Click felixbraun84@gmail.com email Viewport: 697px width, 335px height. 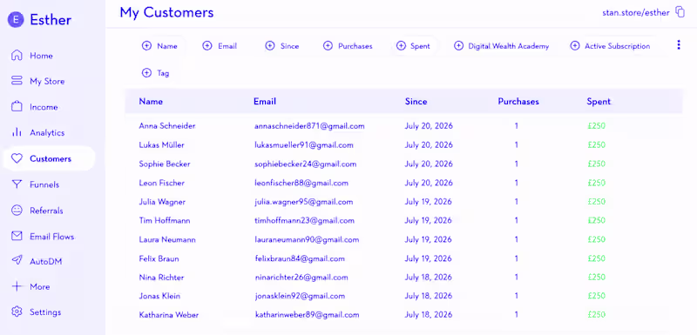click(300, 258)
